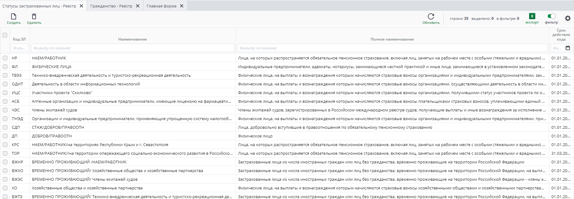
Task: Click the Удалить trash icon
Action: (x=34, y=16)
